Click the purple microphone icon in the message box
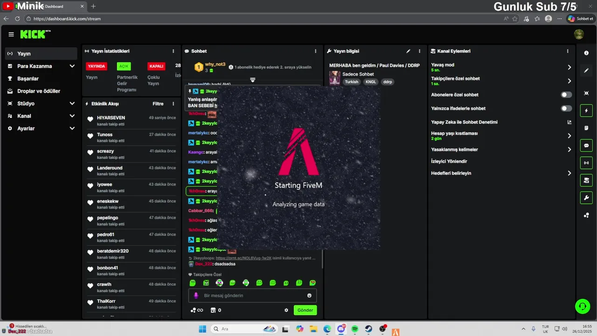 click(x=196, y=295)
